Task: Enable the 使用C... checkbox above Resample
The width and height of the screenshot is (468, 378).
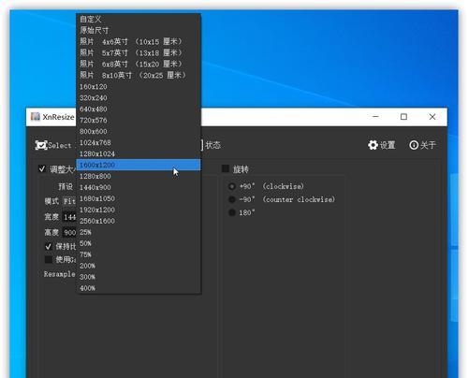Action: pos(49,259)
